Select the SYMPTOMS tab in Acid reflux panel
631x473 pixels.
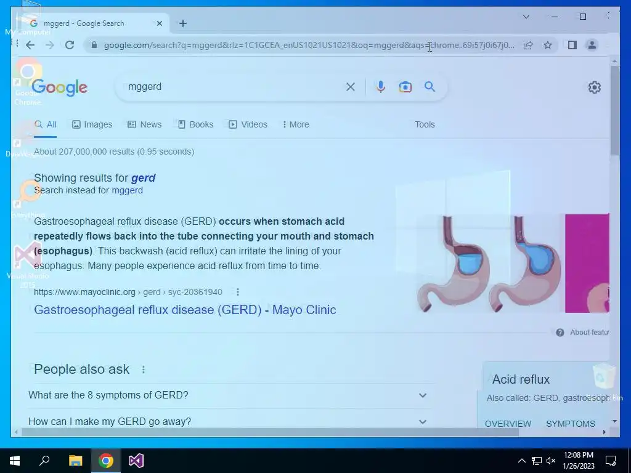coord(570,424)
